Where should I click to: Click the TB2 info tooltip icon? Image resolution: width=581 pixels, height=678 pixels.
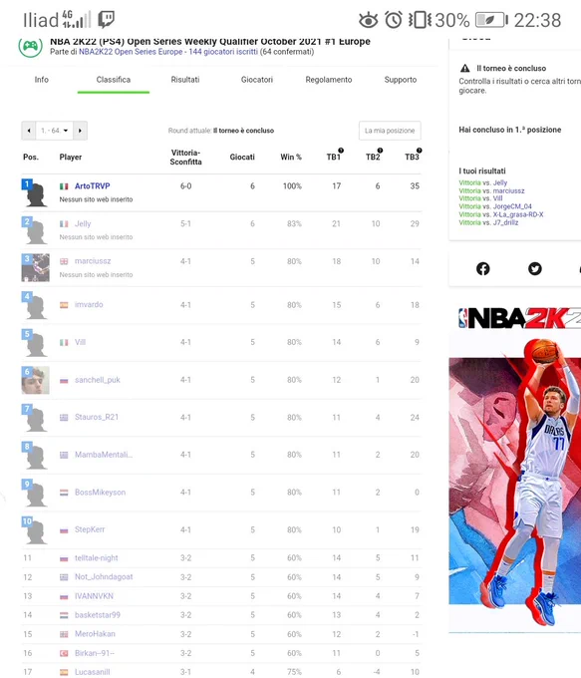380,150
